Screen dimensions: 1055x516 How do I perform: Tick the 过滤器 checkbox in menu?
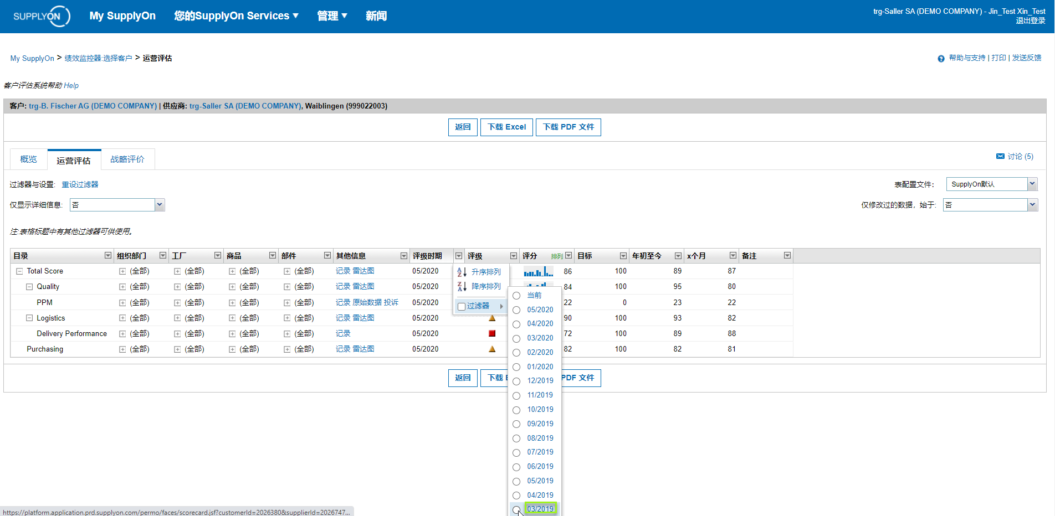point(462,307)
